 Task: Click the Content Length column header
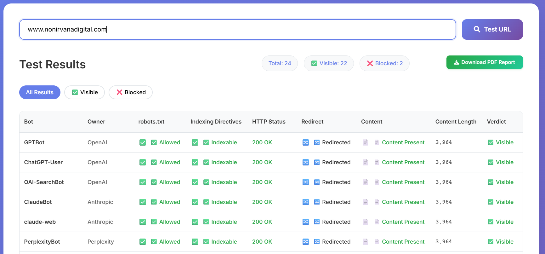[456, 122]
